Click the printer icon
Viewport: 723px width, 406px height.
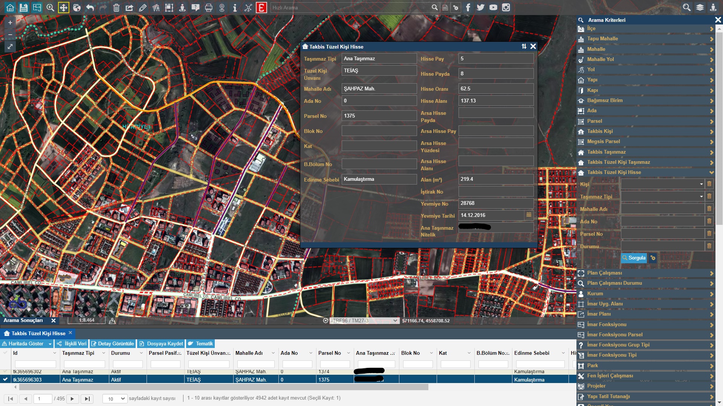[x=208, y=8]
